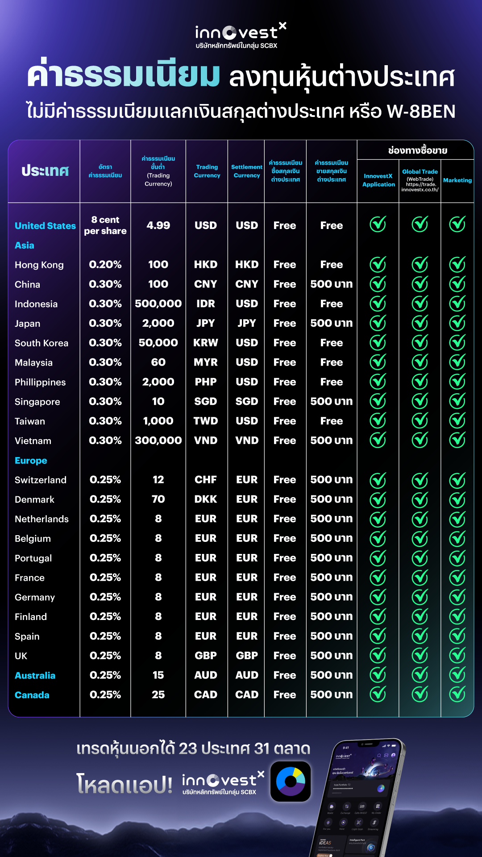Click the Asia region heading
The width and height of the screenshot is (482, 857).
pos(25,245)
